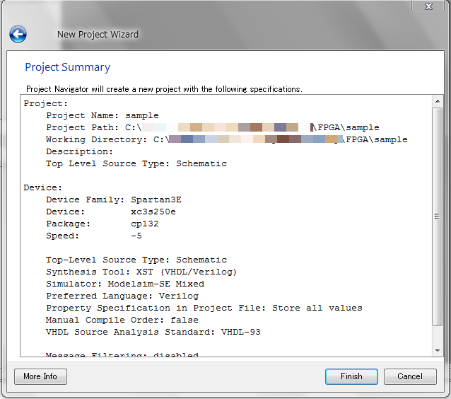Open More Info about the project summary
Image resolution: width=451 pixels, height=399 pixels.
pos(40,376)
